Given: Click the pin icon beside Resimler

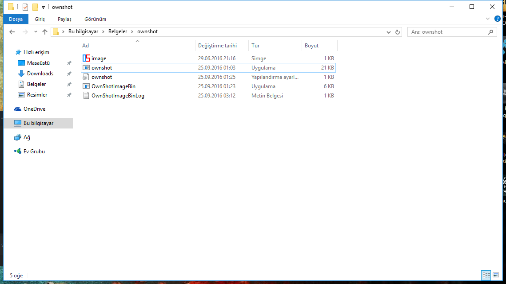Looking at the screenshot, I should point(69,95).
